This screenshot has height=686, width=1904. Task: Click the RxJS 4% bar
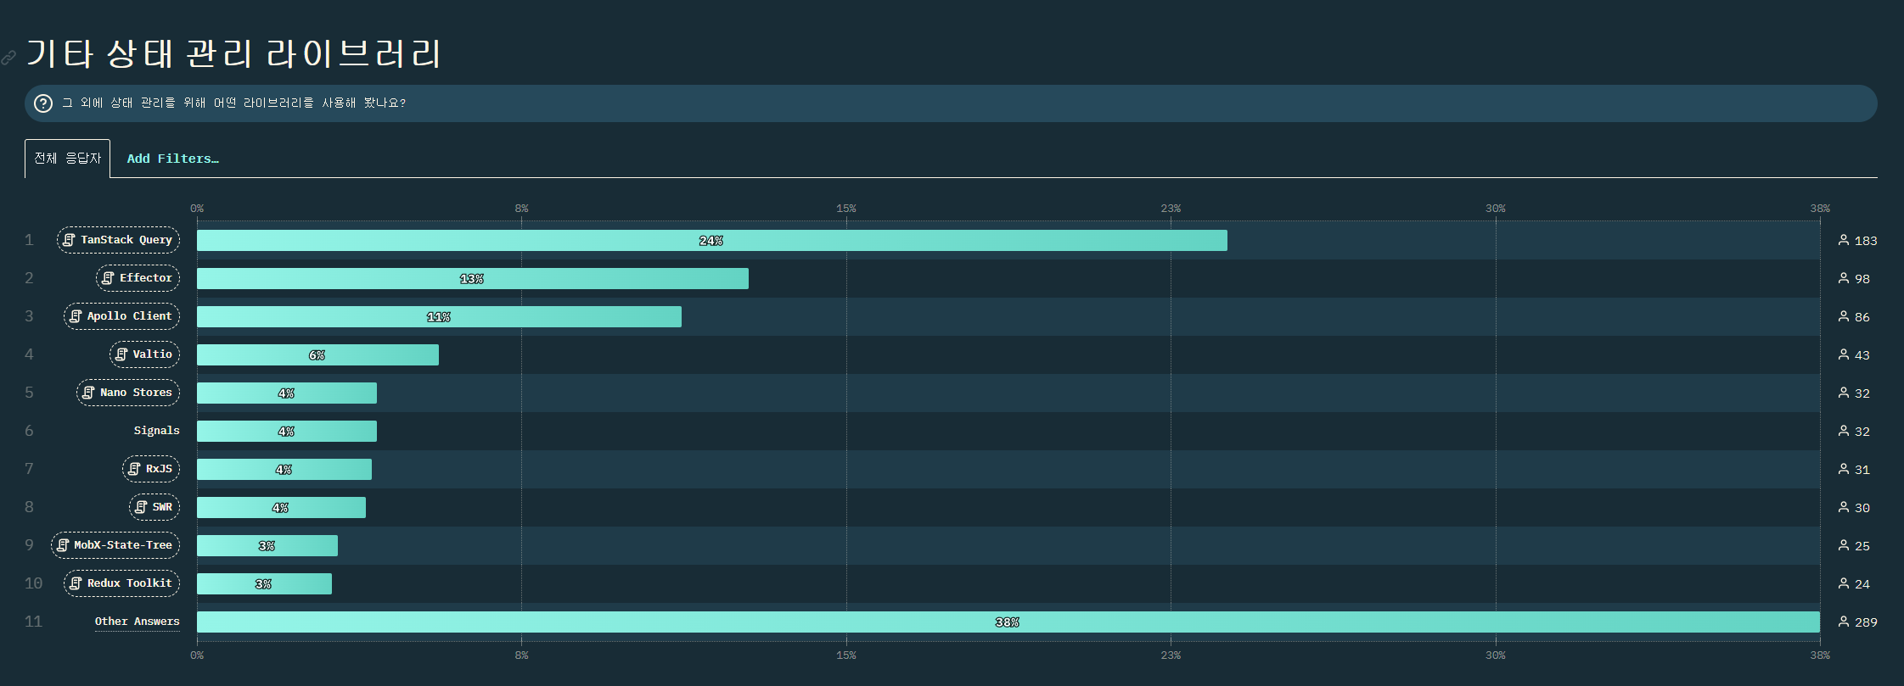pyautogui.click(x=284, y=469)
